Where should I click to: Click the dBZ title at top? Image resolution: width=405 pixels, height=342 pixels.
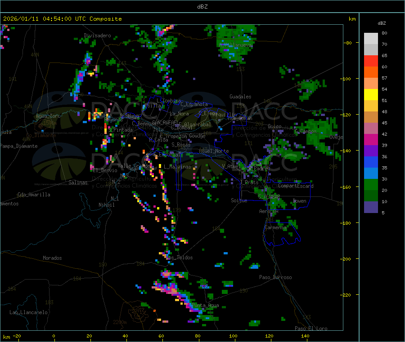click(202, 7)
